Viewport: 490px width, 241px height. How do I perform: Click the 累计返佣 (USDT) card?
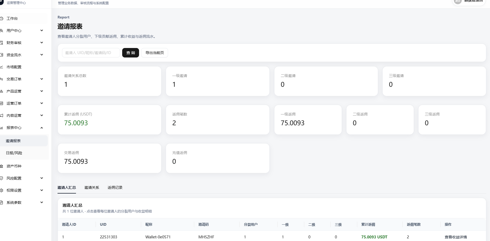click(110, 120)
